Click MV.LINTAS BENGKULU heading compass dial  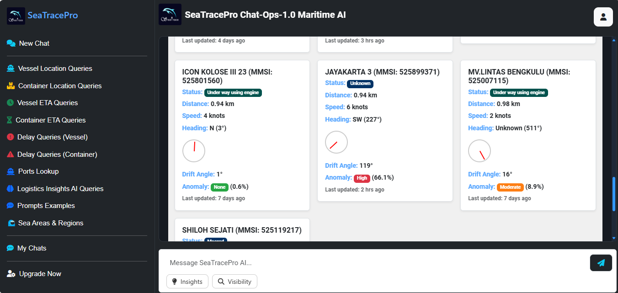479,151
